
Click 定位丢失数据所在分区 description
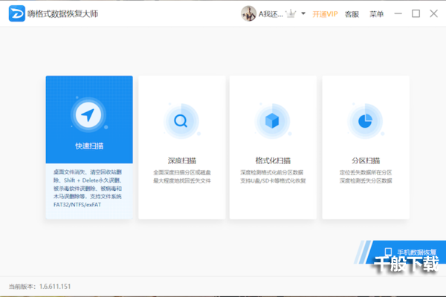(366, 172)
